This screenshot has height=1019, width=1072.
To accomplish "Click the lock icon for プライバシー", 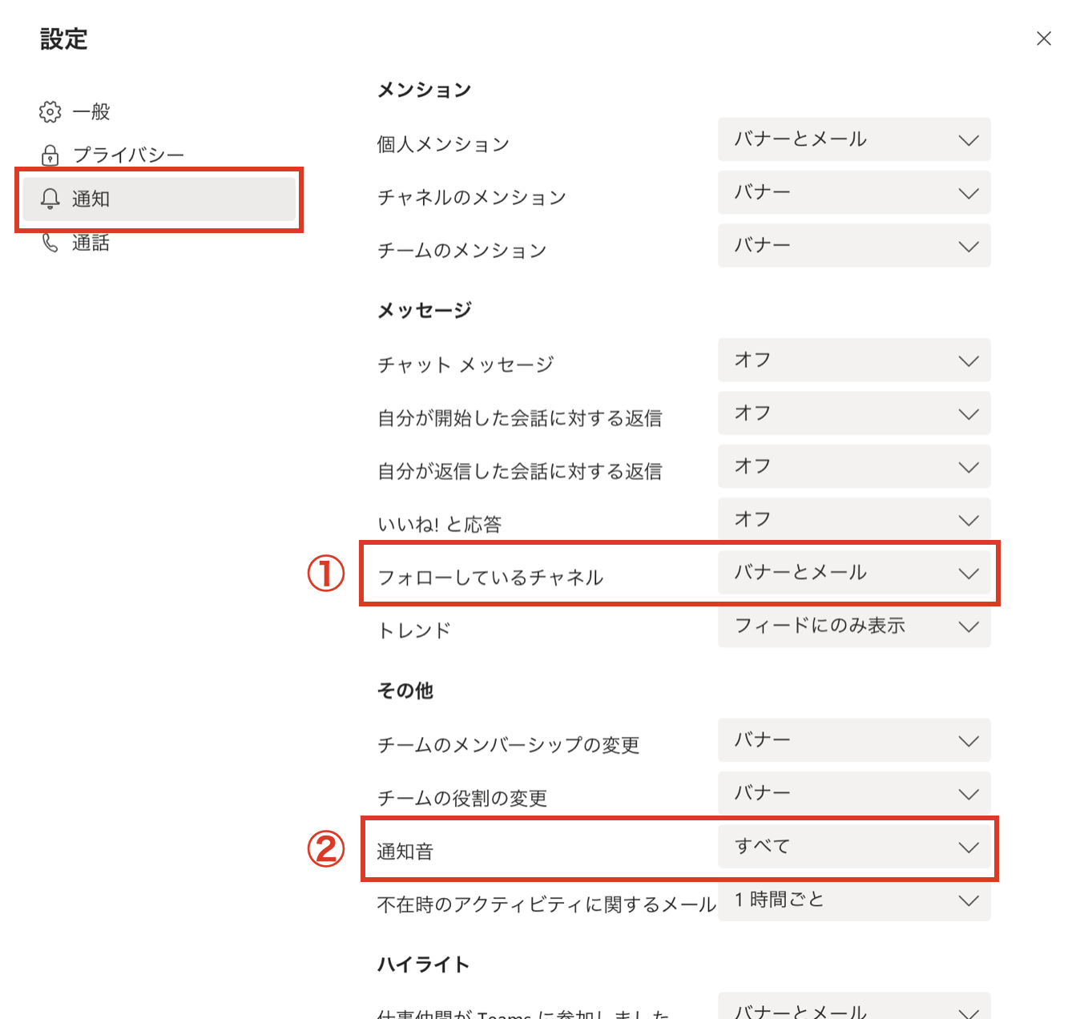I will [x=50, y=155].
